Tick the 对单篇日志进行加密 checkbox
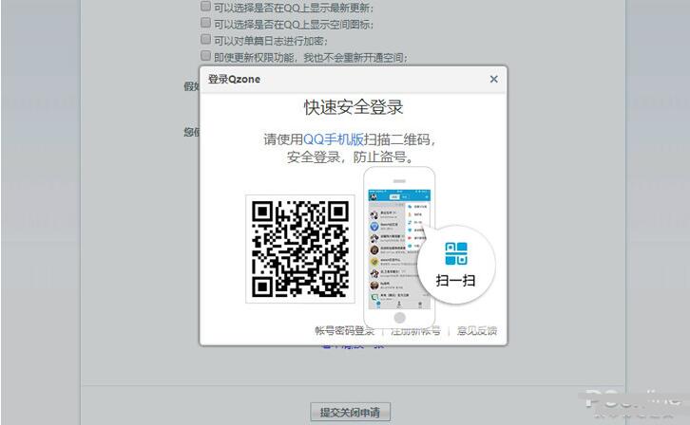This screenshot has width=690, height=425. point(205,40)
